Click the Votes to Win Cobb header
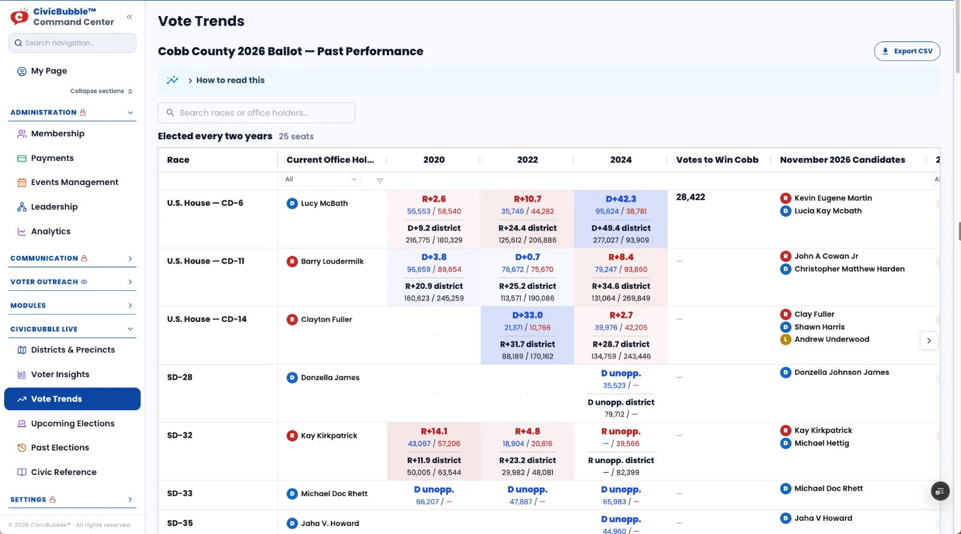The width and height of the screenshot is (961, 534). 717,160
